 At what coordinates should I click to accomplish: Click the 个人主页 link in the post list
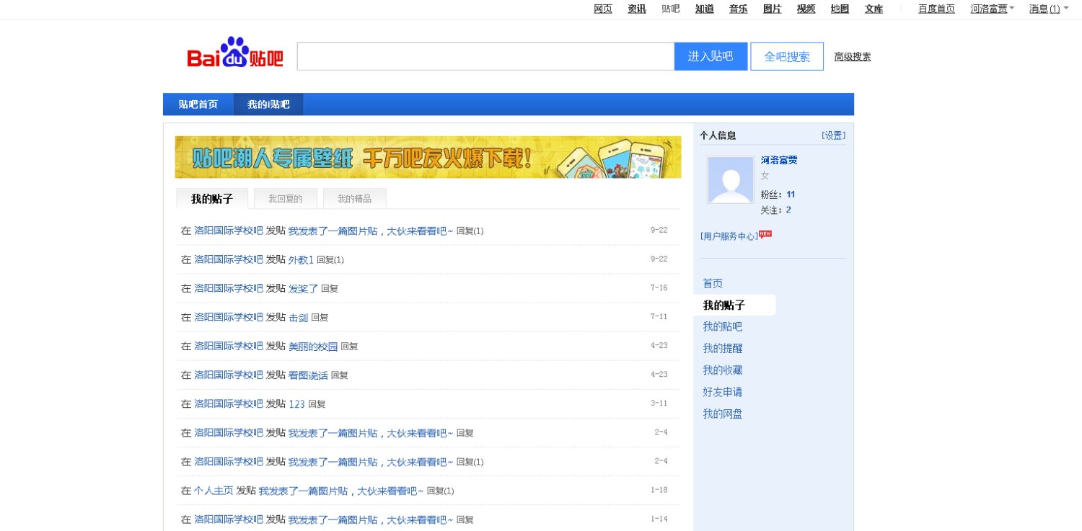point(214,491)
